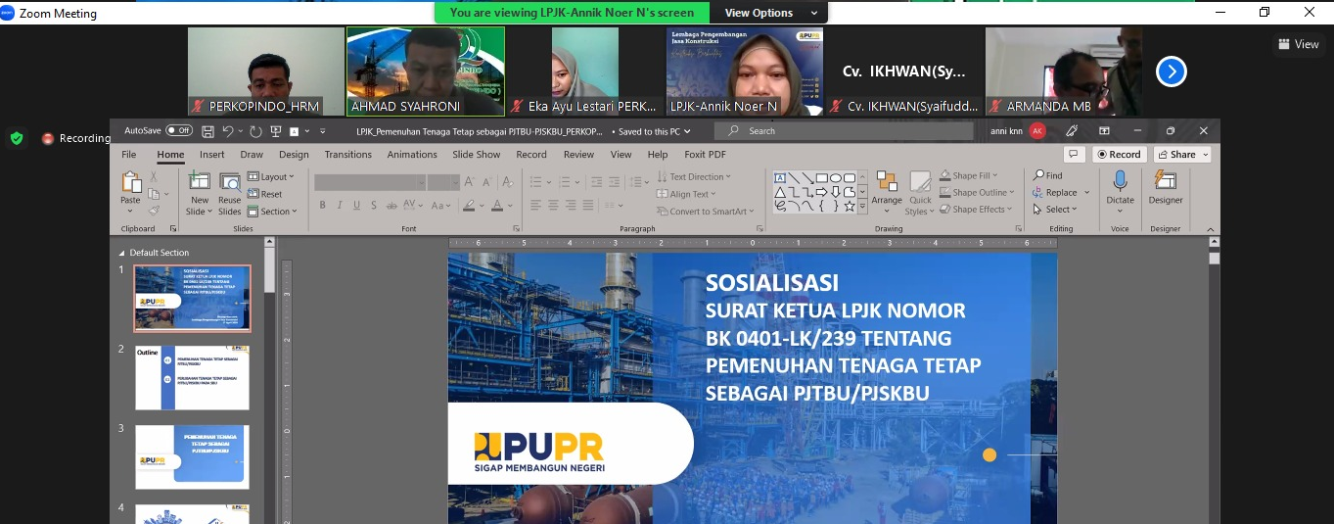Viewport: 1334px width, 524px height.
Task: Select slide 2 Outline thumbnail
Action: click(192, 377)
